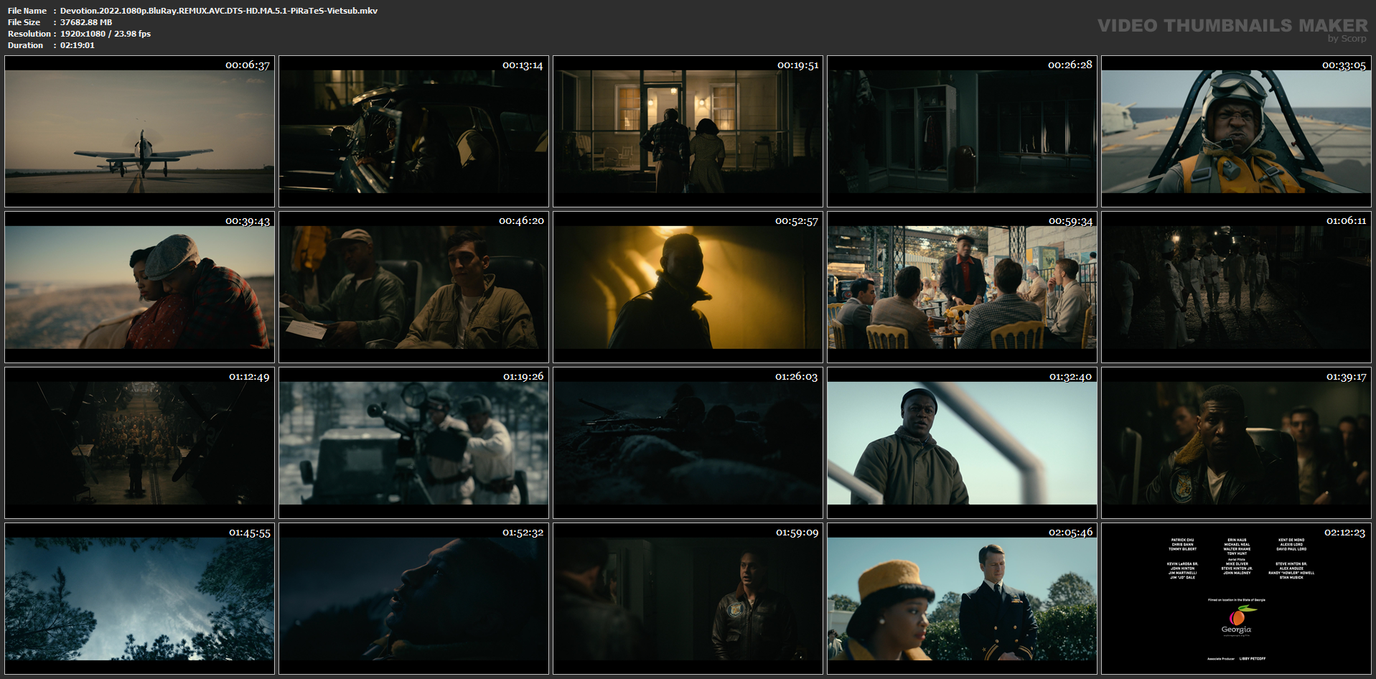Open the thumbnail stamped 00:26:28

962,131
